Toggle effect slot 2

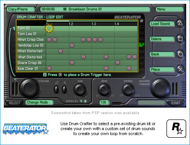coord(85,101)
